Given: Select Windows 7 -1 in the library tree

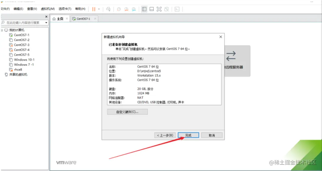Looking at the screenshot, I should click(x=24, y=65).
